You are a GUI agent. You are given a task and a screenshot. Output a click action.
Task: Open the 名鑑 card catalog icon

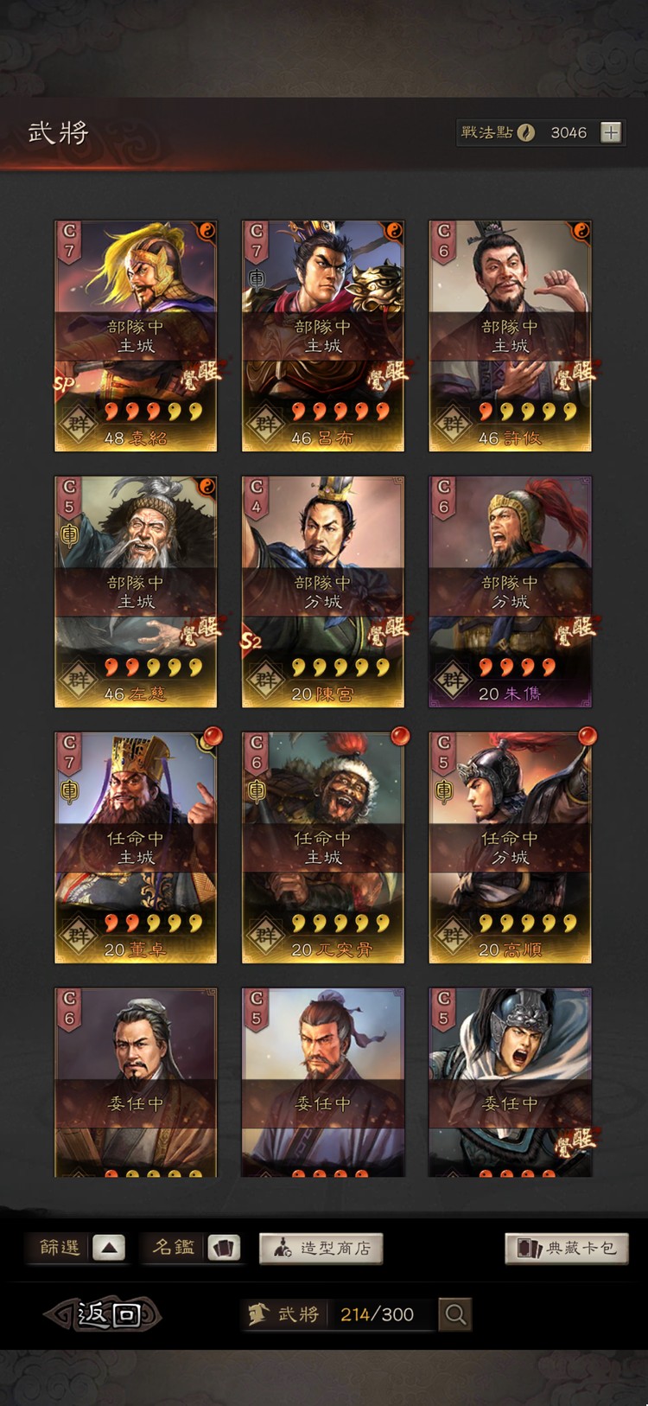[x=223, y=1248]
